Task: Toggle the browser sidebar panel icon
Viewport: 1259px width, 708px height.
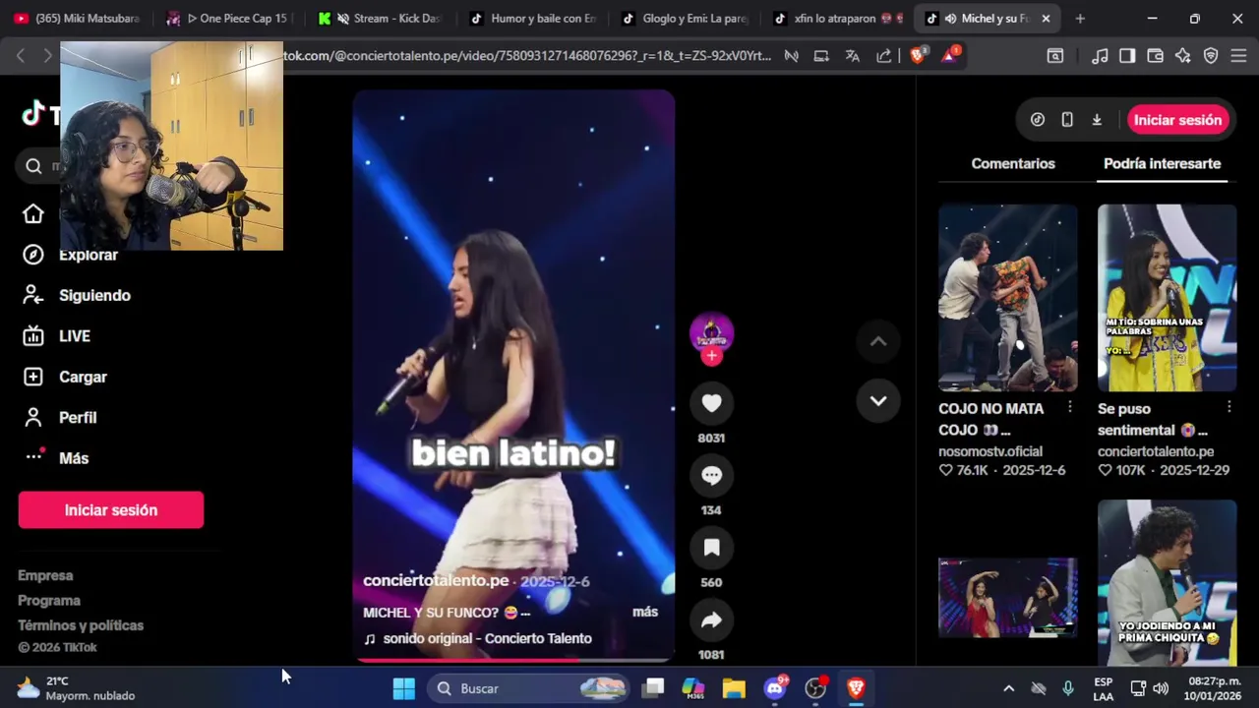Action: (1127, 56)
